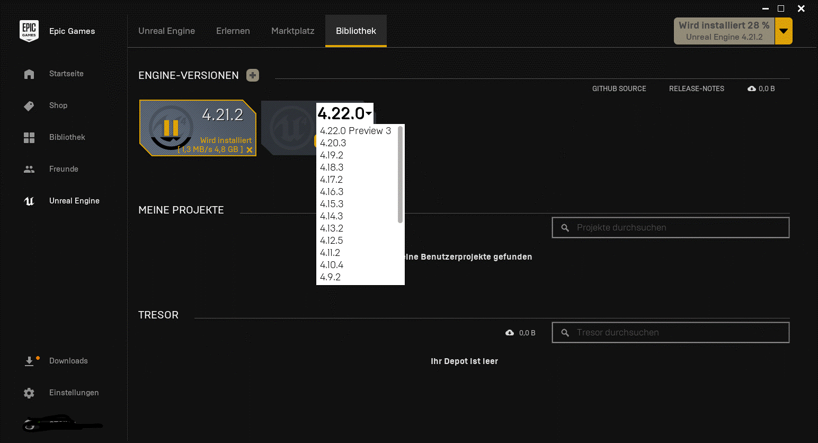Click the magnifier in Tresor durchsuchen
Viewport: 818px width, 443px height.
click(565, 333)
